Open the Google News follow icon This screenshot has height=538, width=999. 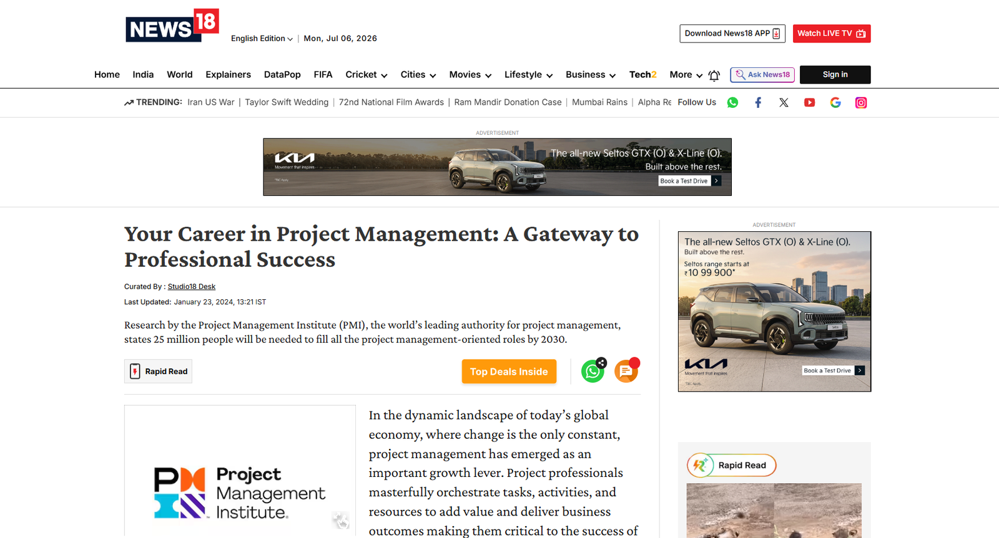835,103
